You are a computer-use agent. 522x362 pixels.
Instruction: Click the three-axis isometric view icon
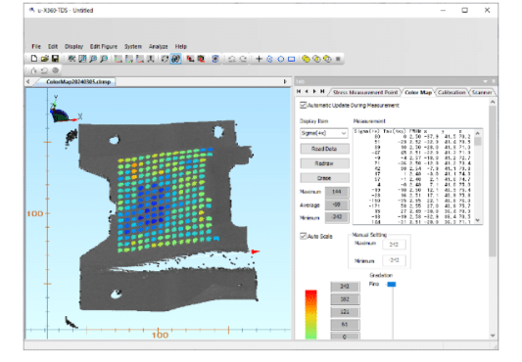coord(151,59)
